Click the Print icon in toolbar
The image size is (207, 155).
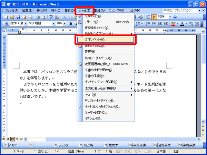coord(38,17)
